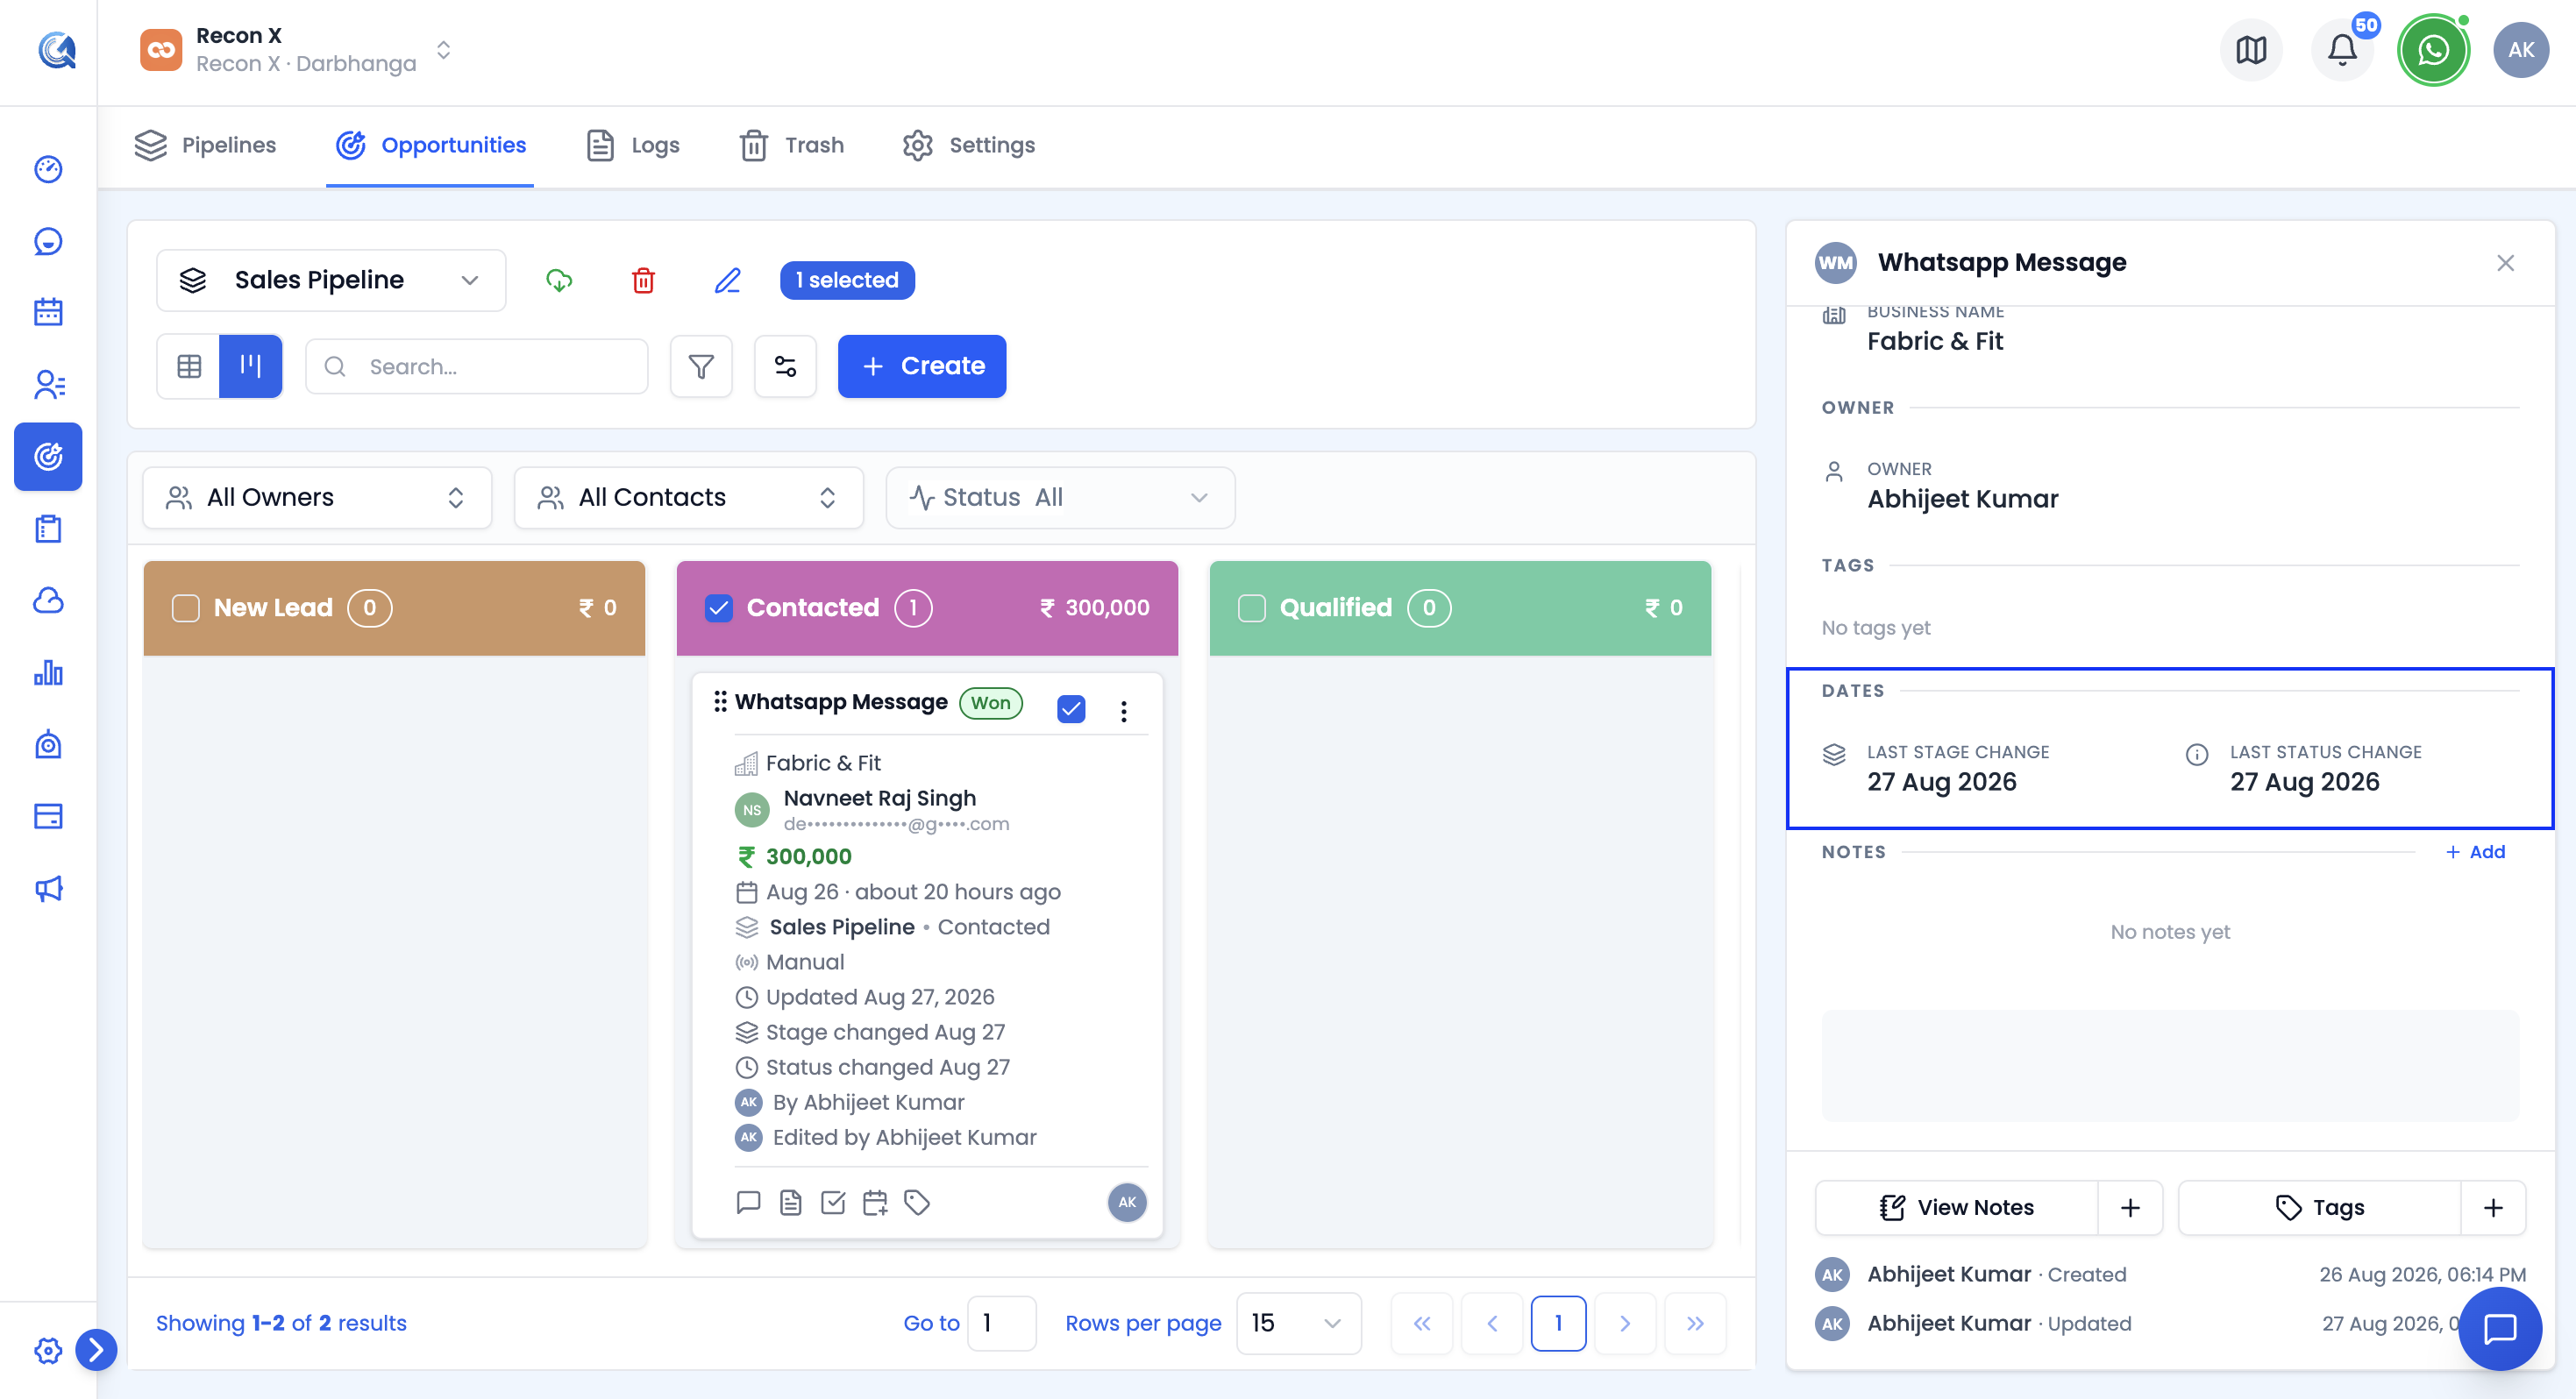
Task: Open the map guide icon in header
Action: (2250, 50)
